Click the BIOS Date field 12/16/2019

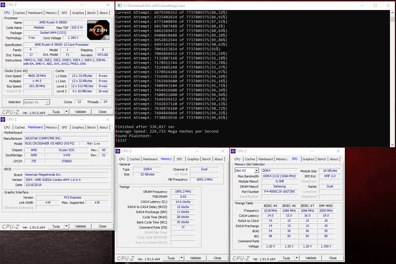[x=67, y=185]
